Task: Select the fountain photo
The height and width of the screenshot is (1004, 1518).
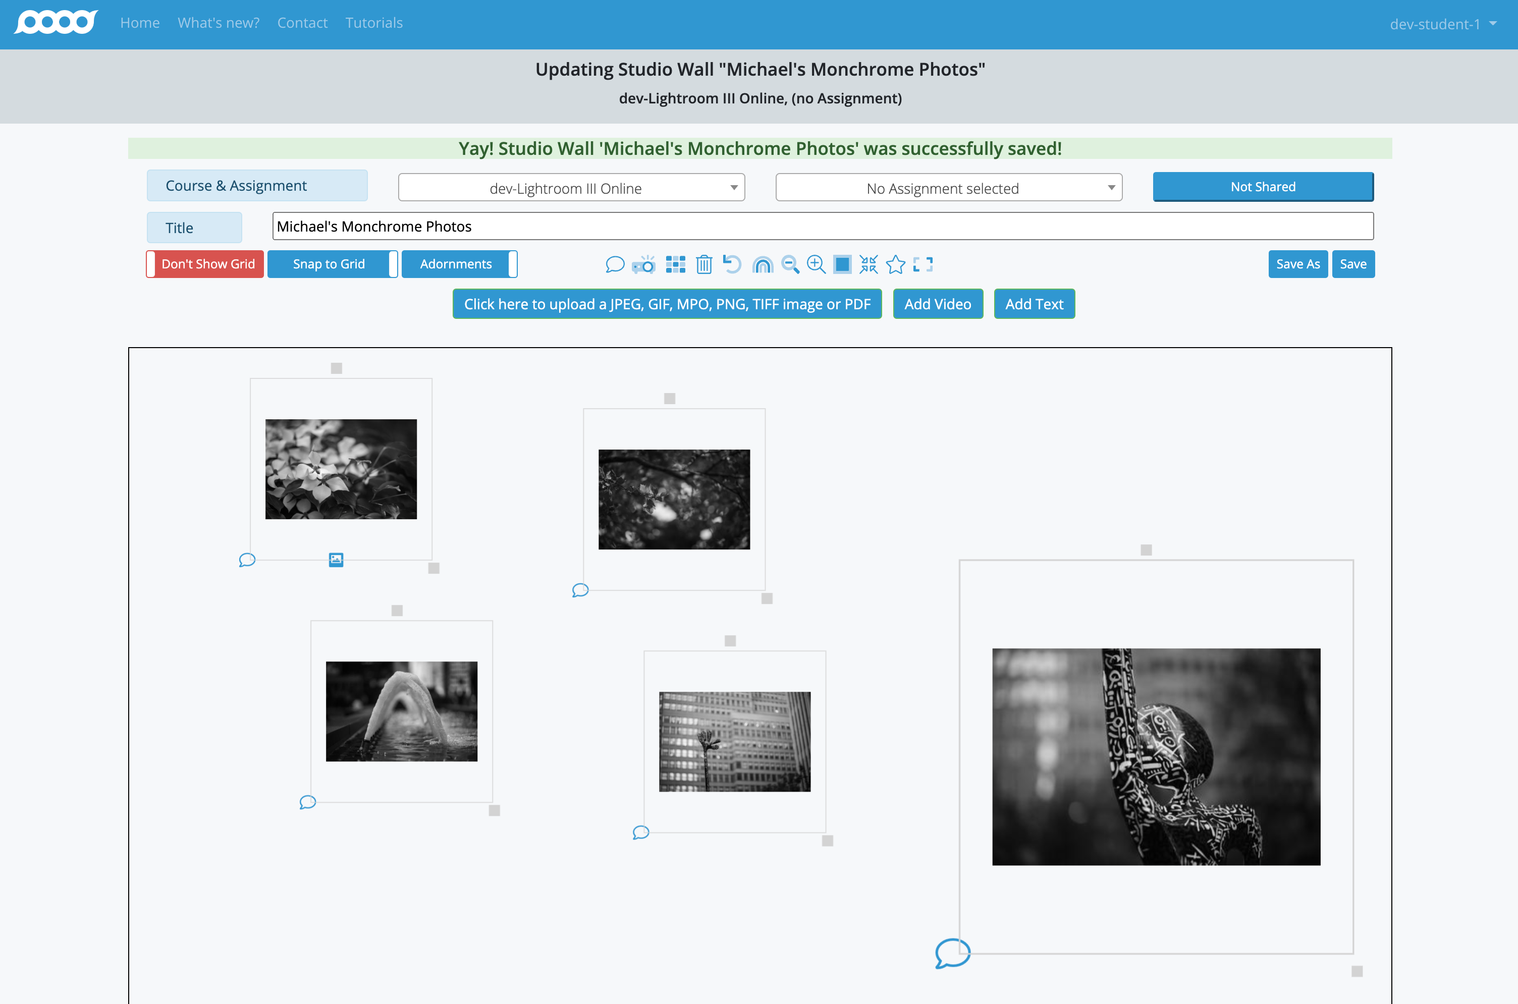Action: pos(402,711)
